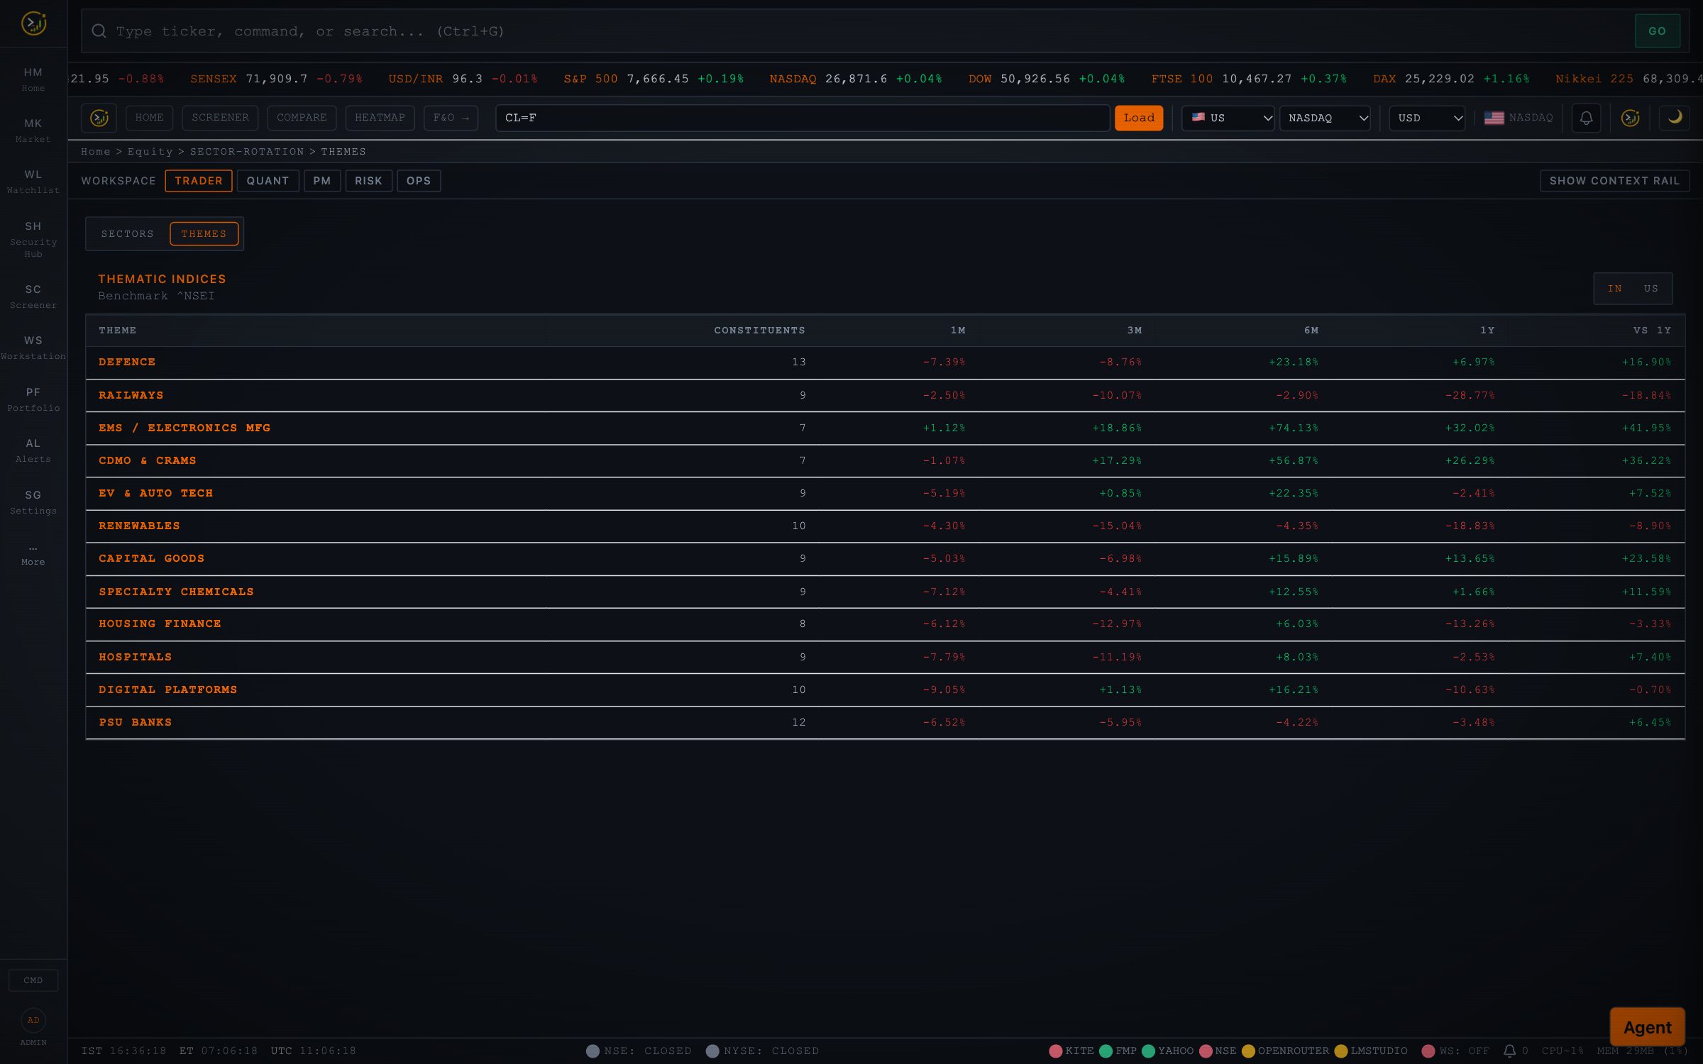Screen dimensions: 1703x1064
Task: Expand More options in sidebar
Action: pyautogui.click(x=33, y=555)
